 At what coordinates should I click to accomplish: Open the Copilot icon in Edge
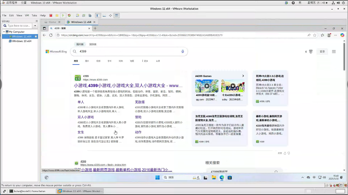pos(342,35)
